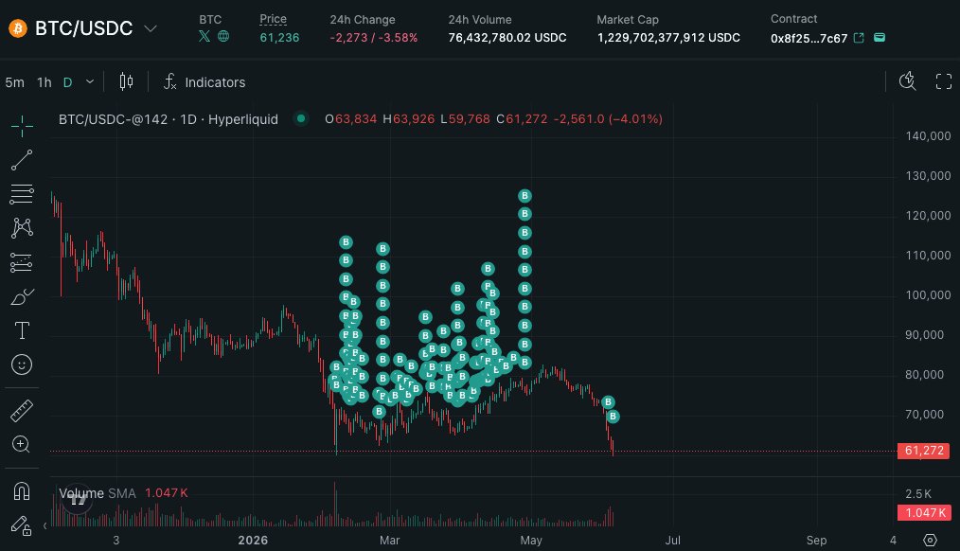Switch to the 1h timeframe
The width and height of the screenshot is (960, 551).
click(x=44, y=82)
